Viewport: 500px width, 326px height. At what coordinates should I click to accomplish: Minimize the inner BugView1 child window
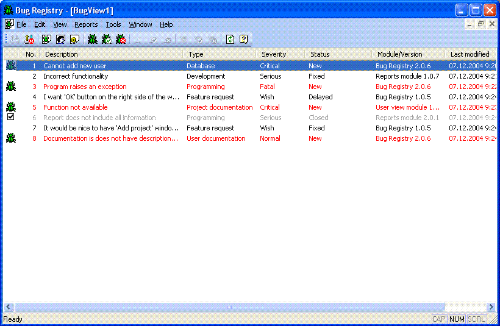click(x=469, y=24)
